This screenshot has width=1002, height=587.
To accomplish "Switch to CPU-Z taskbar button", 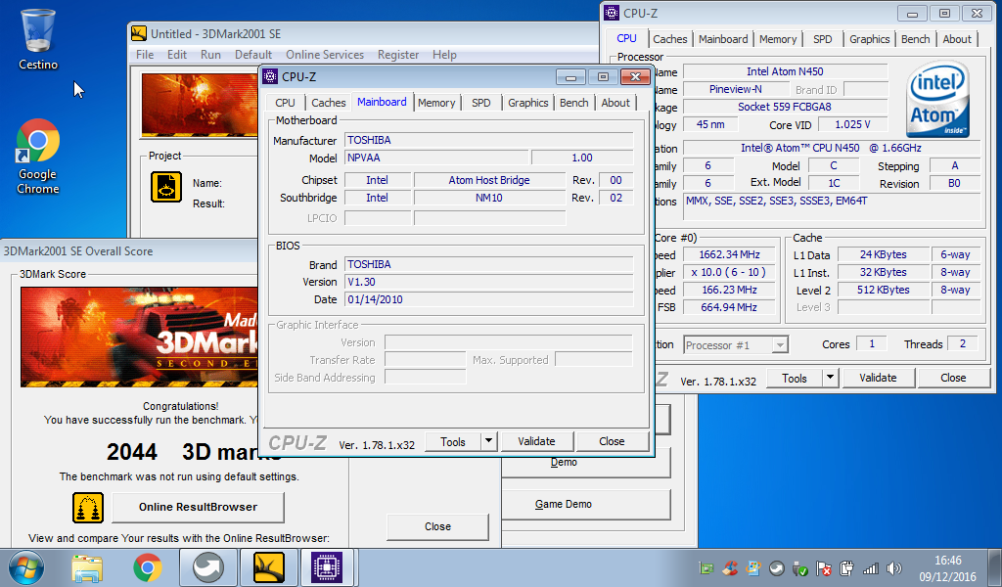I will [x=327, y=567].
